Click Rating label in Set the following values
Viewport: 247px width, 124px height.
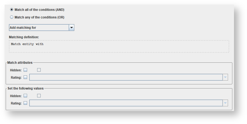click(16, 103)
